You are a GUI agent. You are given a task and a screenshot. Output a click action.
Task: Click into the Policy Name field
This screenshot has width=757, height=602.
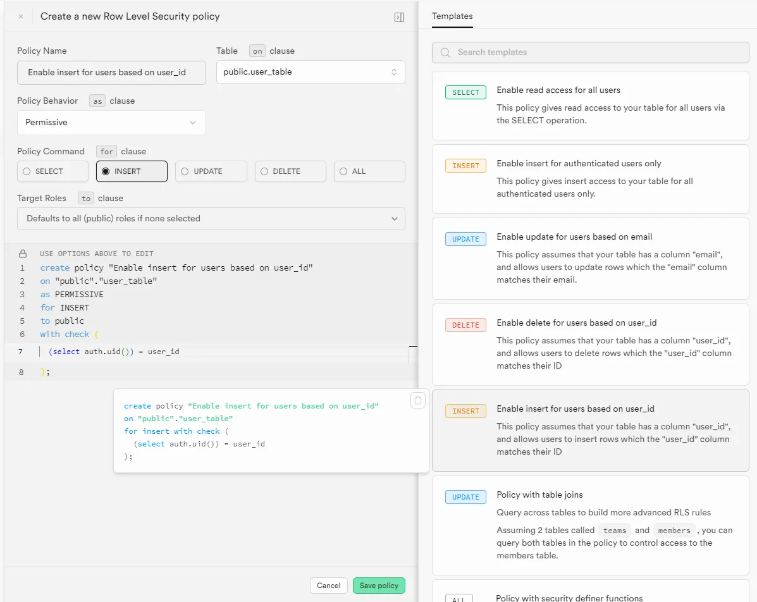tap(111, 73)
